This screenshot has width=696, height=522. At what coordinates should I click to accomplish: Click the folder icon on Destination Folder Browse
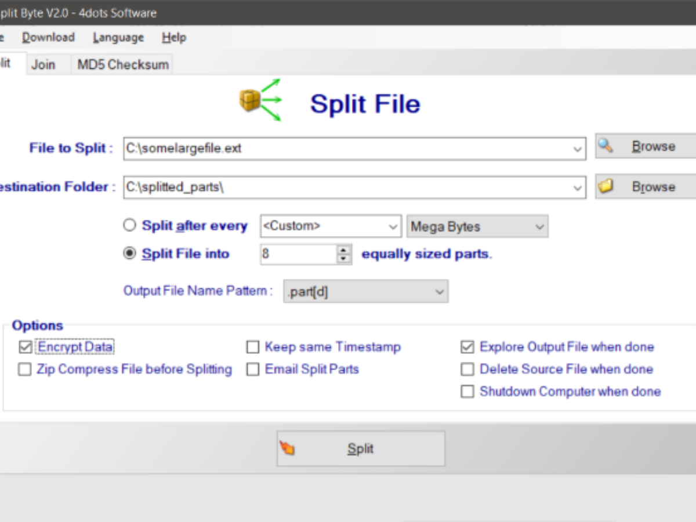tap(606, 186)
